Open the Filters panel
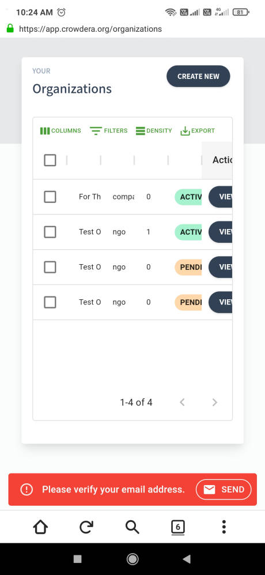This screenshot has height=575, width=265. pos(108,130)
